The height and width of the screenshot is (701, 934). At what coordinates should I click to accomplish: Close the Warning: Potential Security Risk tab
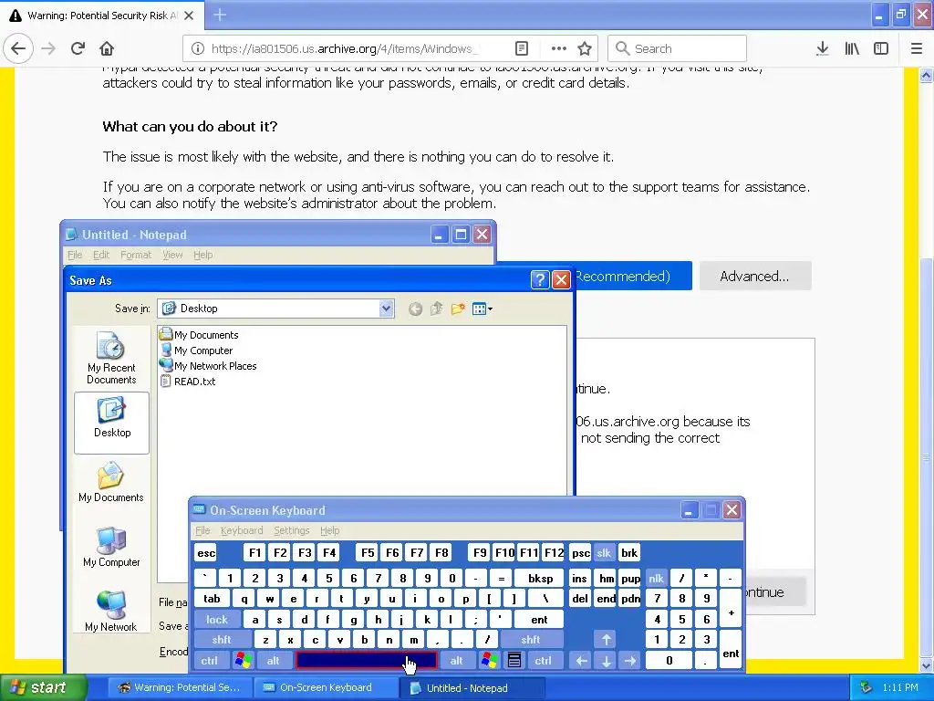tap(189, 16)
